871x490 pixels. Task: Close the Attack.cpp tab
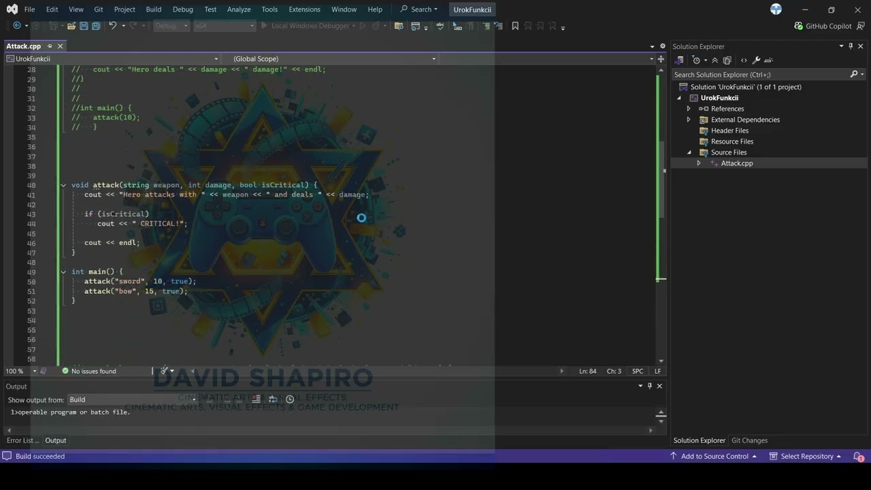coord(60,46)
